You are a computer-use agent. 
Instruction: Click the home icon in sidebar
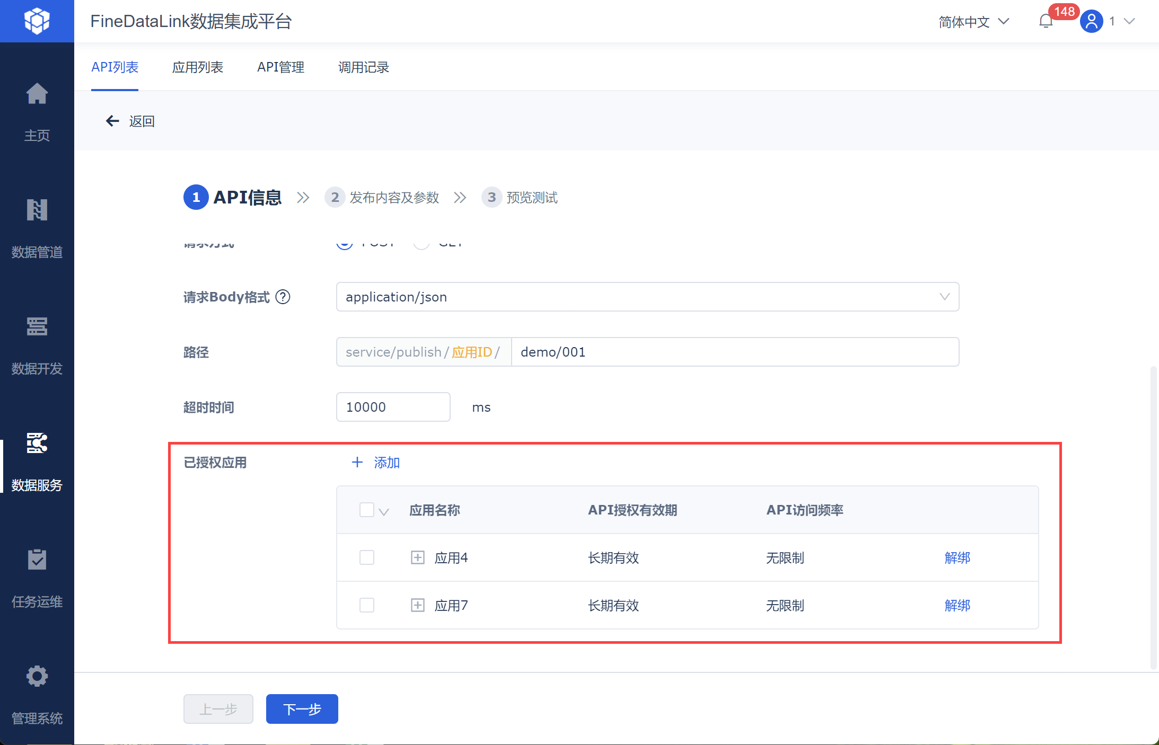pyautogui.click(x=37, y=94)
